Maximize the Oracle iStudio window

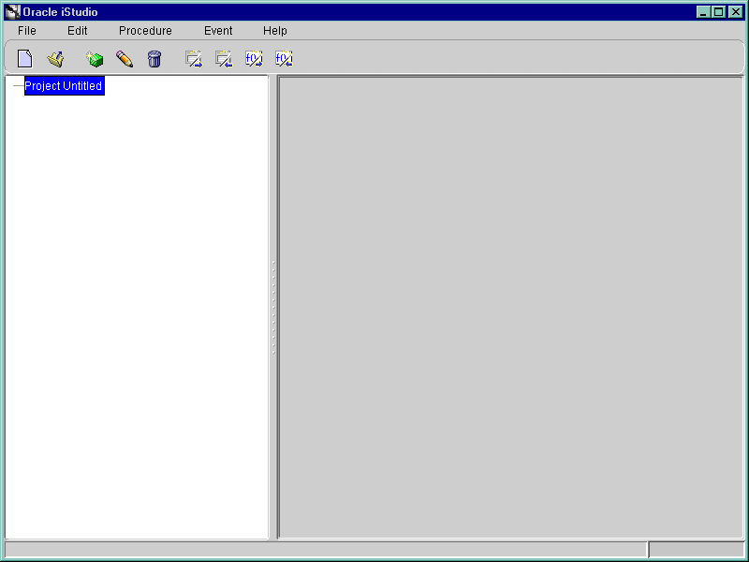click(x=719, y=12)
